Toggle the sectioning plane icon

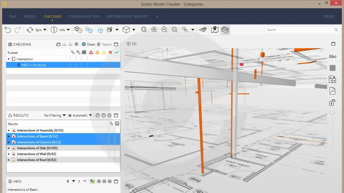tap(203, 30)
